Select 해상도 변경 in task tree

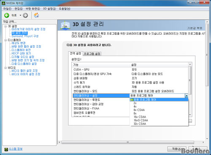point(19,43)
